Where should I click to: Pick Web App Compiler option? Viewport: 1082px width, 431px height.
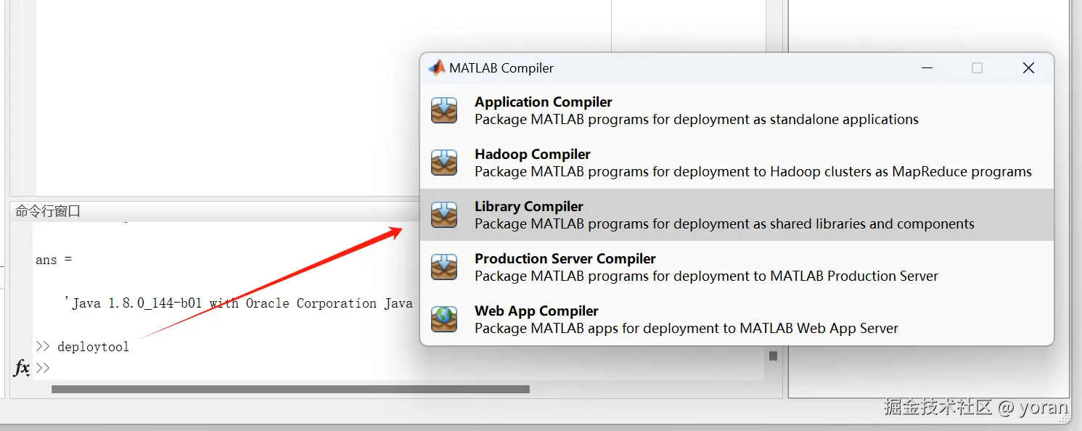737,319
